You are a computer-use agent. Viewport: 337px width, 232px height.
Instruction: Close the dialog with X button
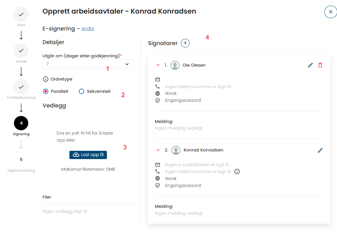(331, 12)
